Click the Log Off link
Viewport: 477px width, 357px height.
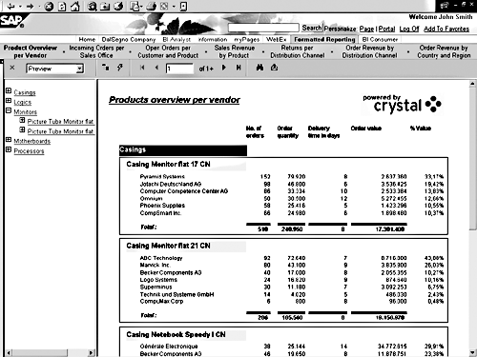(409, 29)
